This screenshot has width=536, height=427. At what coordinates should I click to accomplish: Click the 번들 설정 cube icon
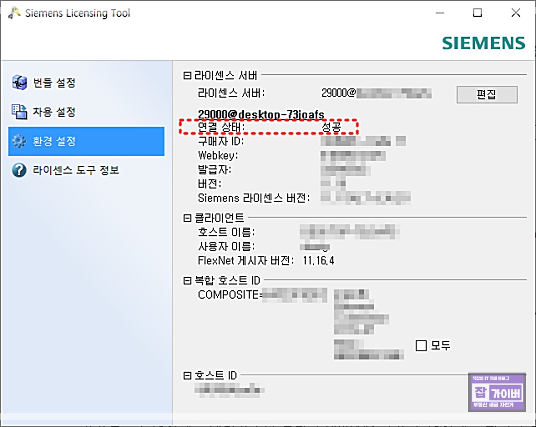[x=19, y=82]
